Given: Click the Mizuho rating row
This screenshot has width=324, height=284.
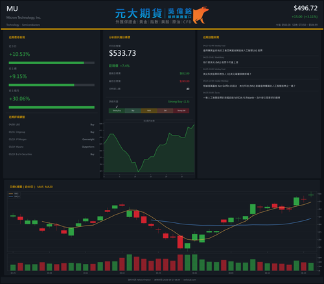Looking at the screenshot, I should point(52,147).
